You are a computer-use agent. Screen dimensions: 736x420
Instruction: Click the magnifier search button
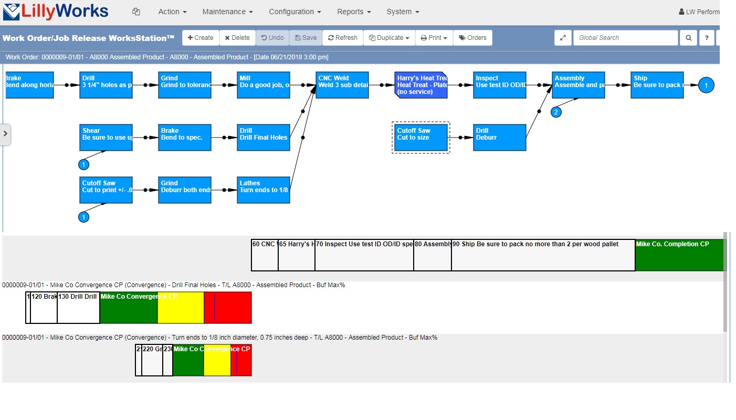click(x=688, y=38)
